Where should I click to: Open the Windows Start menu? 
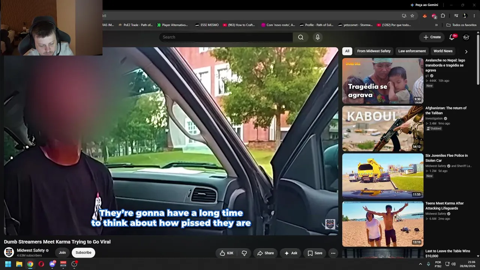point(8,264)
